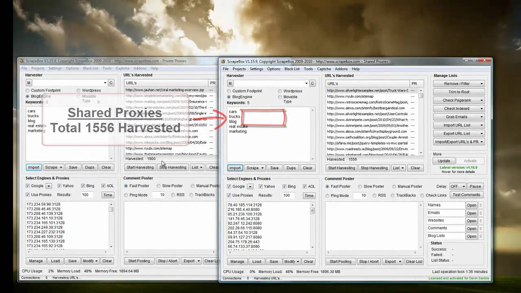Select keyword 'real estate' in Shared Proxies window
This screenshot has height=293, width=521.
point(238,127)
